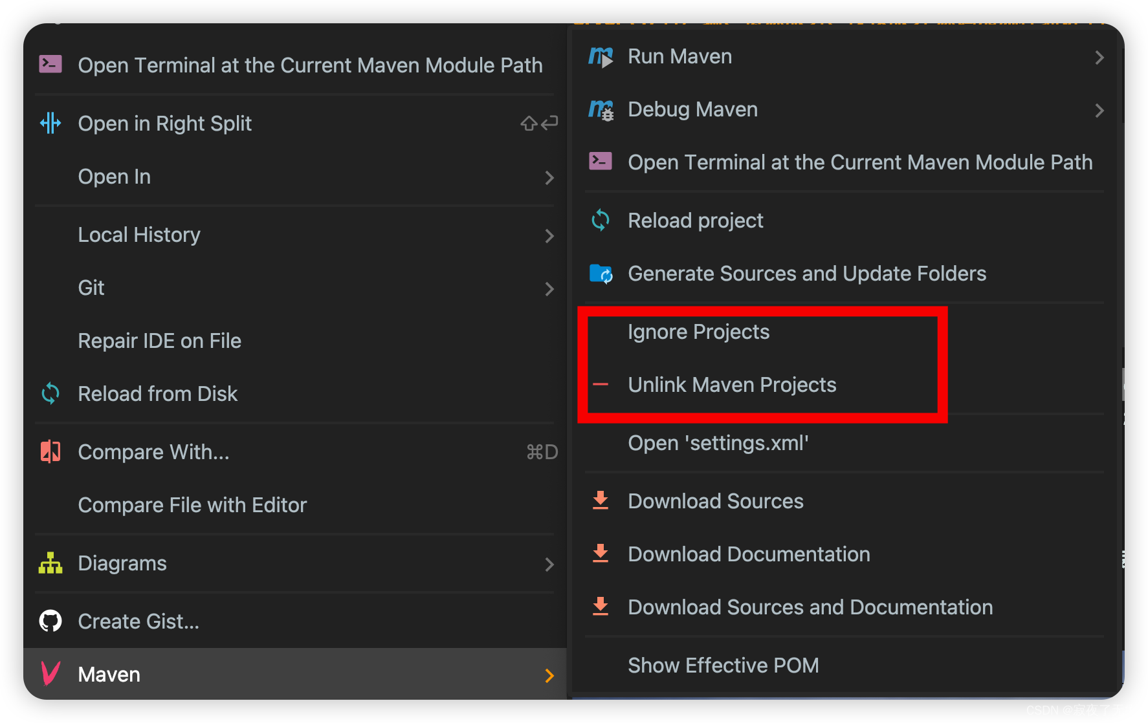Image resolution: width=1148 pixels, height=723 pixels.
Task: Select Create Gist... entry
Action: [x=295, y=621]
